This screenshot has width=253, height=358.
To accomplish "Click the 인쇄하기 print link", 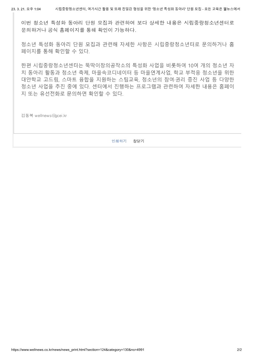I will tap(119, 141).
